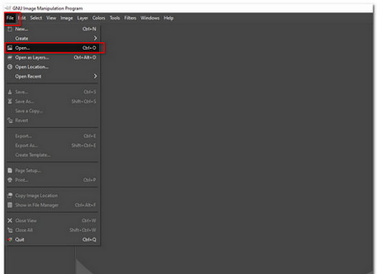Click the Save floppy icon

[x=10, y=92]
